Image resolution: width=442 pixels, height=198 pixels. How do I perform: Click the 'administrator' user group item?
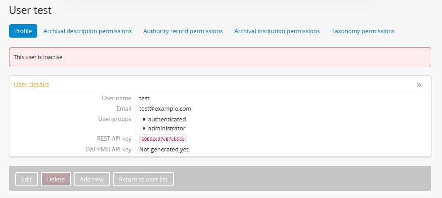(167, 128)
